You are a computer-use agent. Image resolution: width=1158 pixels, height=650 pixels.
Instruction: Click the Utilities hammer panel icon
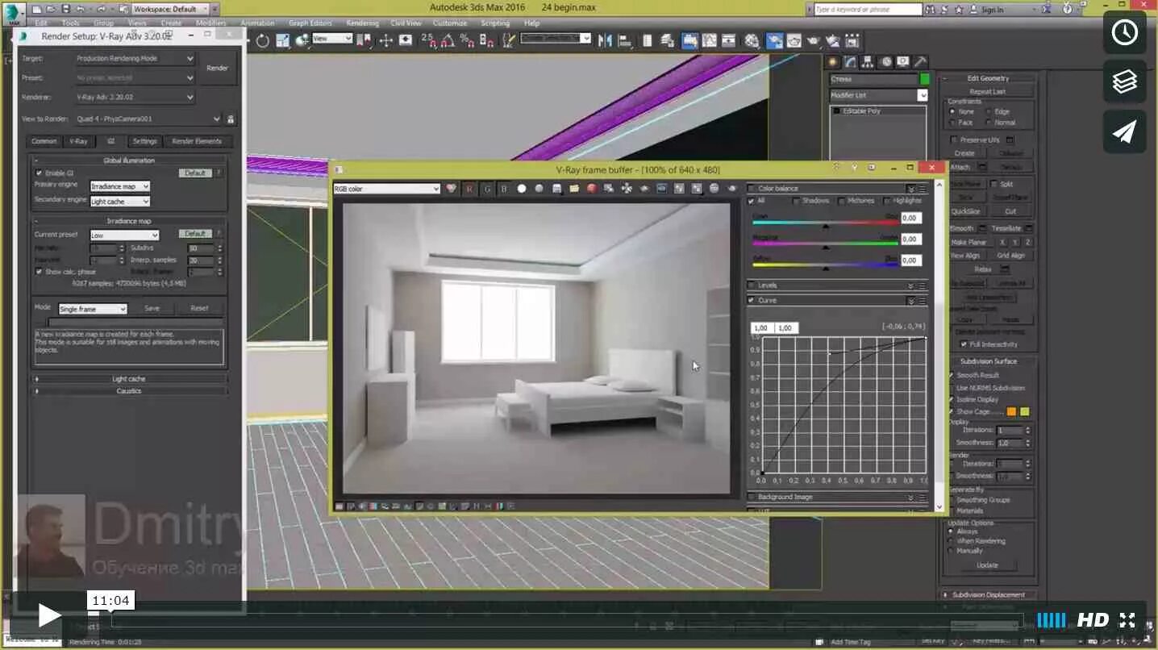point(920,62)
